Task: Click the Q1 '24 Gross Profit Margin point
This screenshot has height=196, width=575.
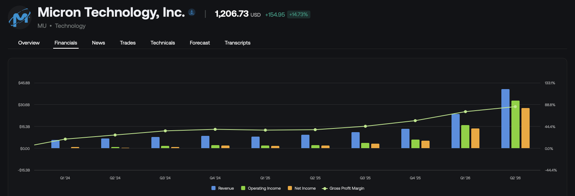Action: pyautogui.click(x=65, y=139)
